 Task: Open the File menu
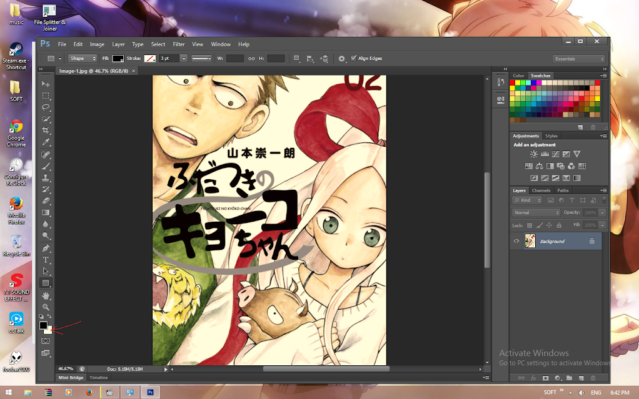[x=62, y=44]
